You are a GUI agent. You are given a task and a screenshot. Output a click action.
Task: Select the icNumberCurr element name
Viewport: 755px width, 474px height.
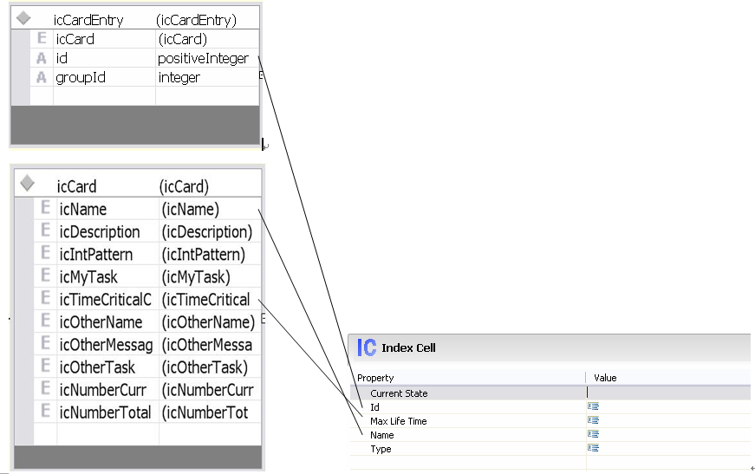(x=102, y=390)
